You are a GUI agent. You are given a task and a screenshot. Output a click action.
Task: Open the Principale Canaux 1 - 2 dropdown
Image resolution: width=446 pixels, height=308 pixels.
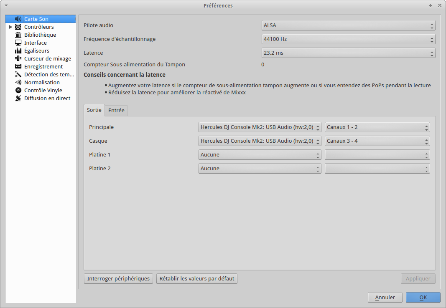[x=377, y=127]
